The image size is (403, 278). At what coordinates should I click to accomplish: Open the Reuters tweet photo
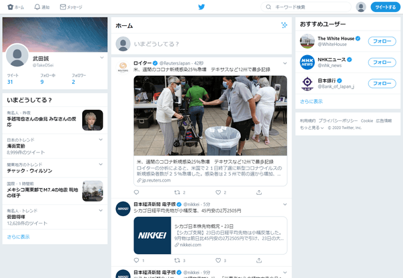tap(210, 116)
